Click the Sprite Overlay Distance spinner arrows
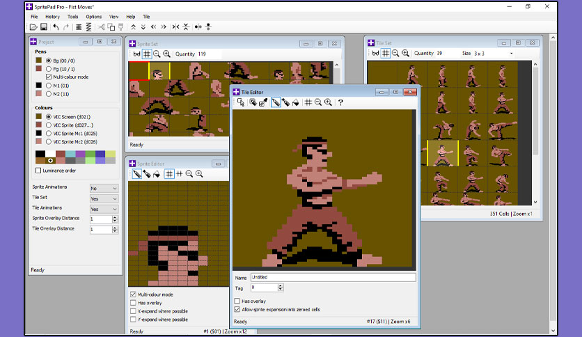 115,219
